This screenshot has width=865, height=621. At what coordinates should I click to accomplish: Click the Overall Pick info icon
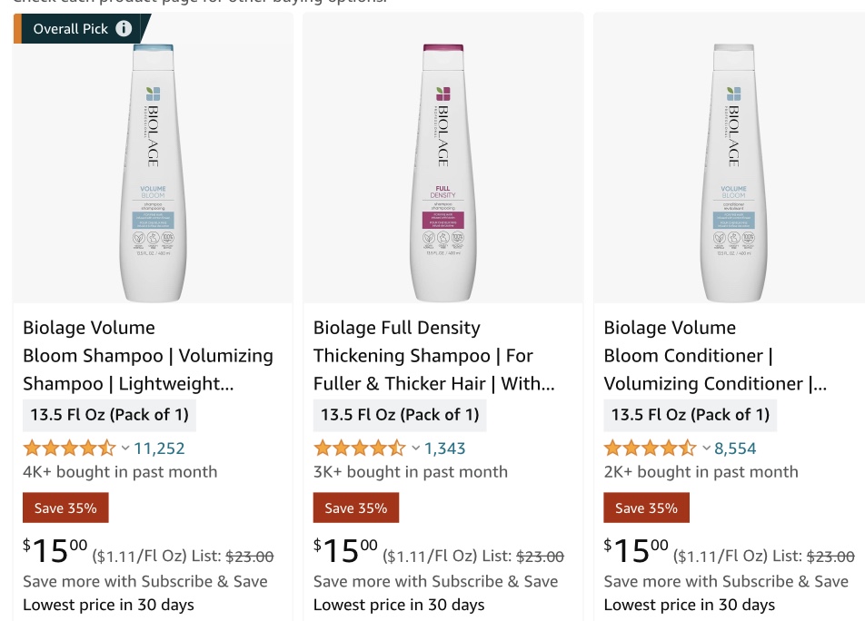(124, 29)
